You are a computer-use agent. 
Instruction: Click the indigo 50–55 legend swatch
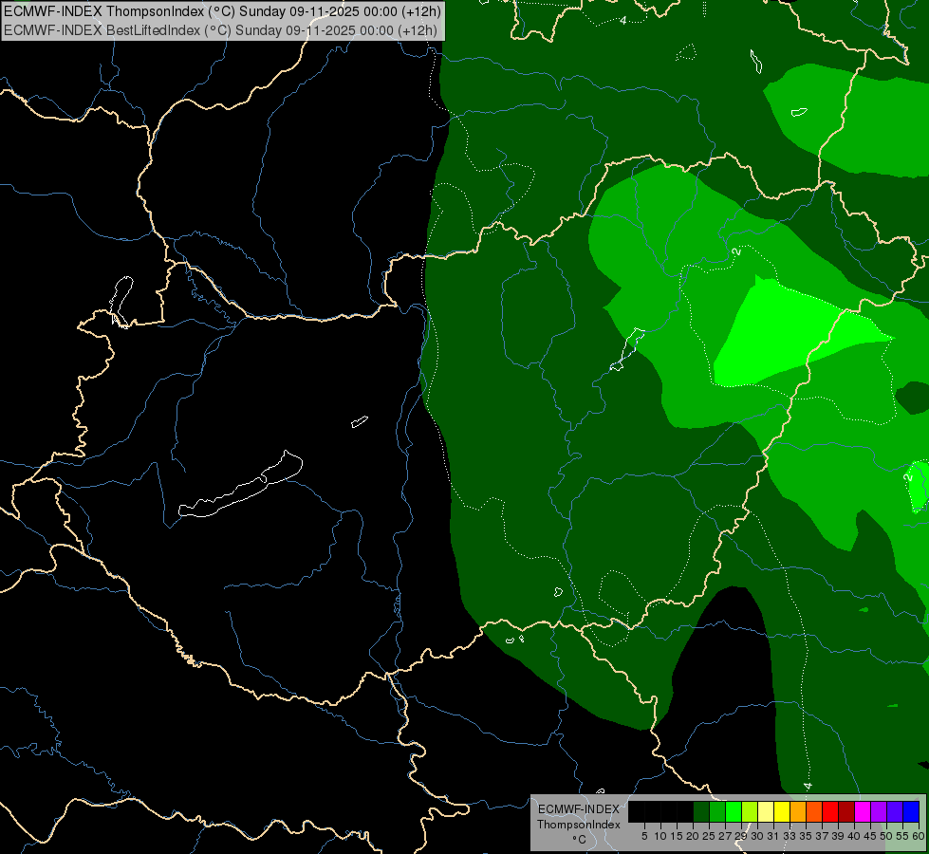[895, 811]
